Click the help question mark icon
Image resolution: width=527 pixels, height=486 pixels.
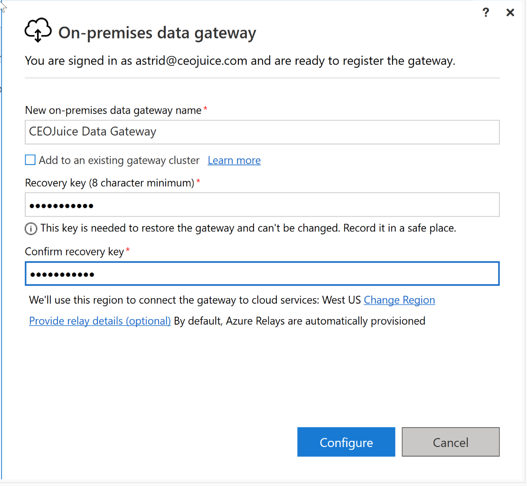[486, 13]
